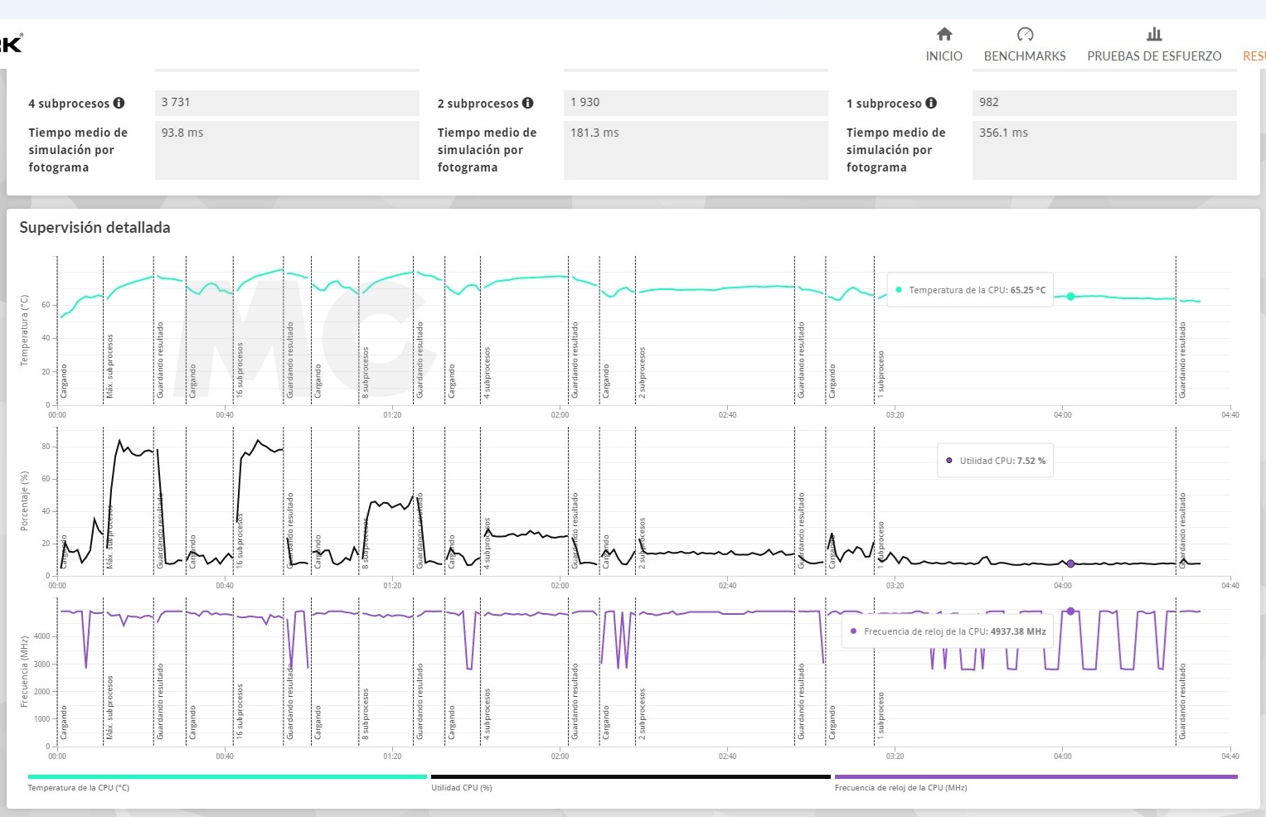
Task: Click the highlighted teal point on the temperature chart
Action: (x=1070, y=296)
